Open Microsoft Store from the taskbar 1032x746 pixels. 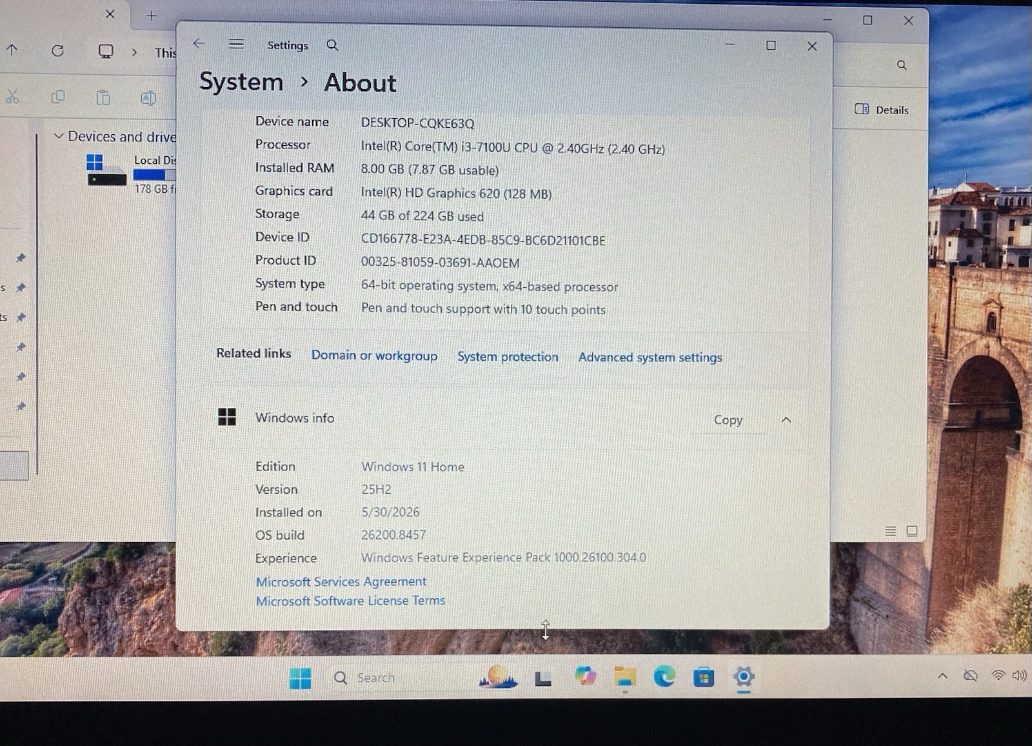pyautogui.click(x=704, y=678)
